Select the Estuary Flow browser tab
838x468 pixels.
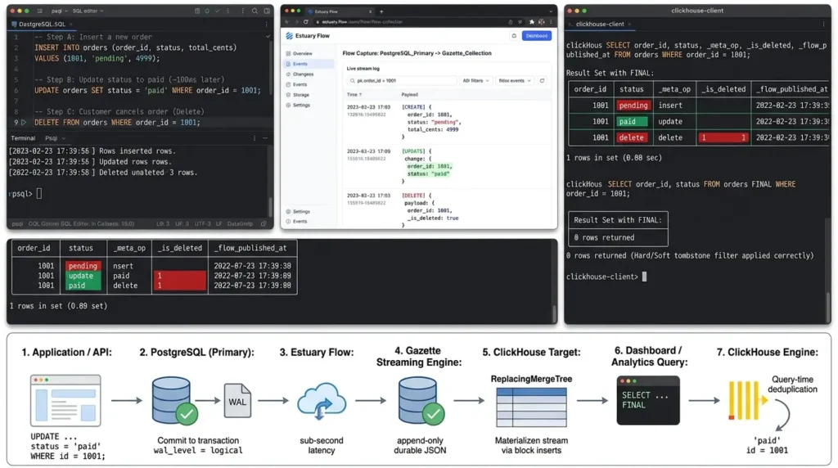tap(340, 11)
